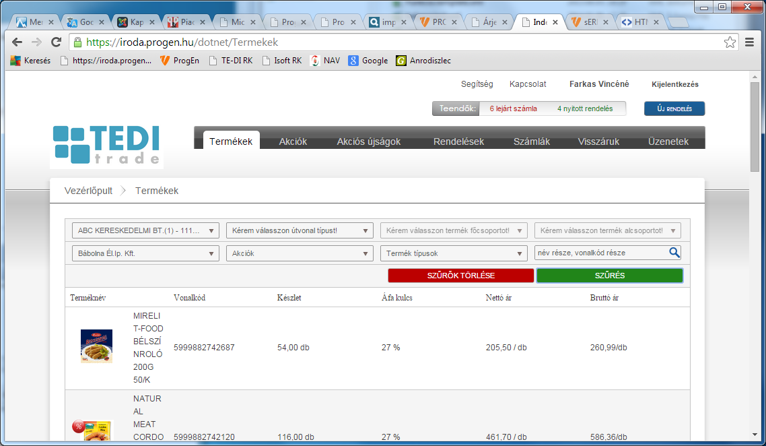Expand the Bábolna Él.Ip. Kft. supplier dropdown
The height and width of the screenshot is (446, 766).
click(145, 253)
